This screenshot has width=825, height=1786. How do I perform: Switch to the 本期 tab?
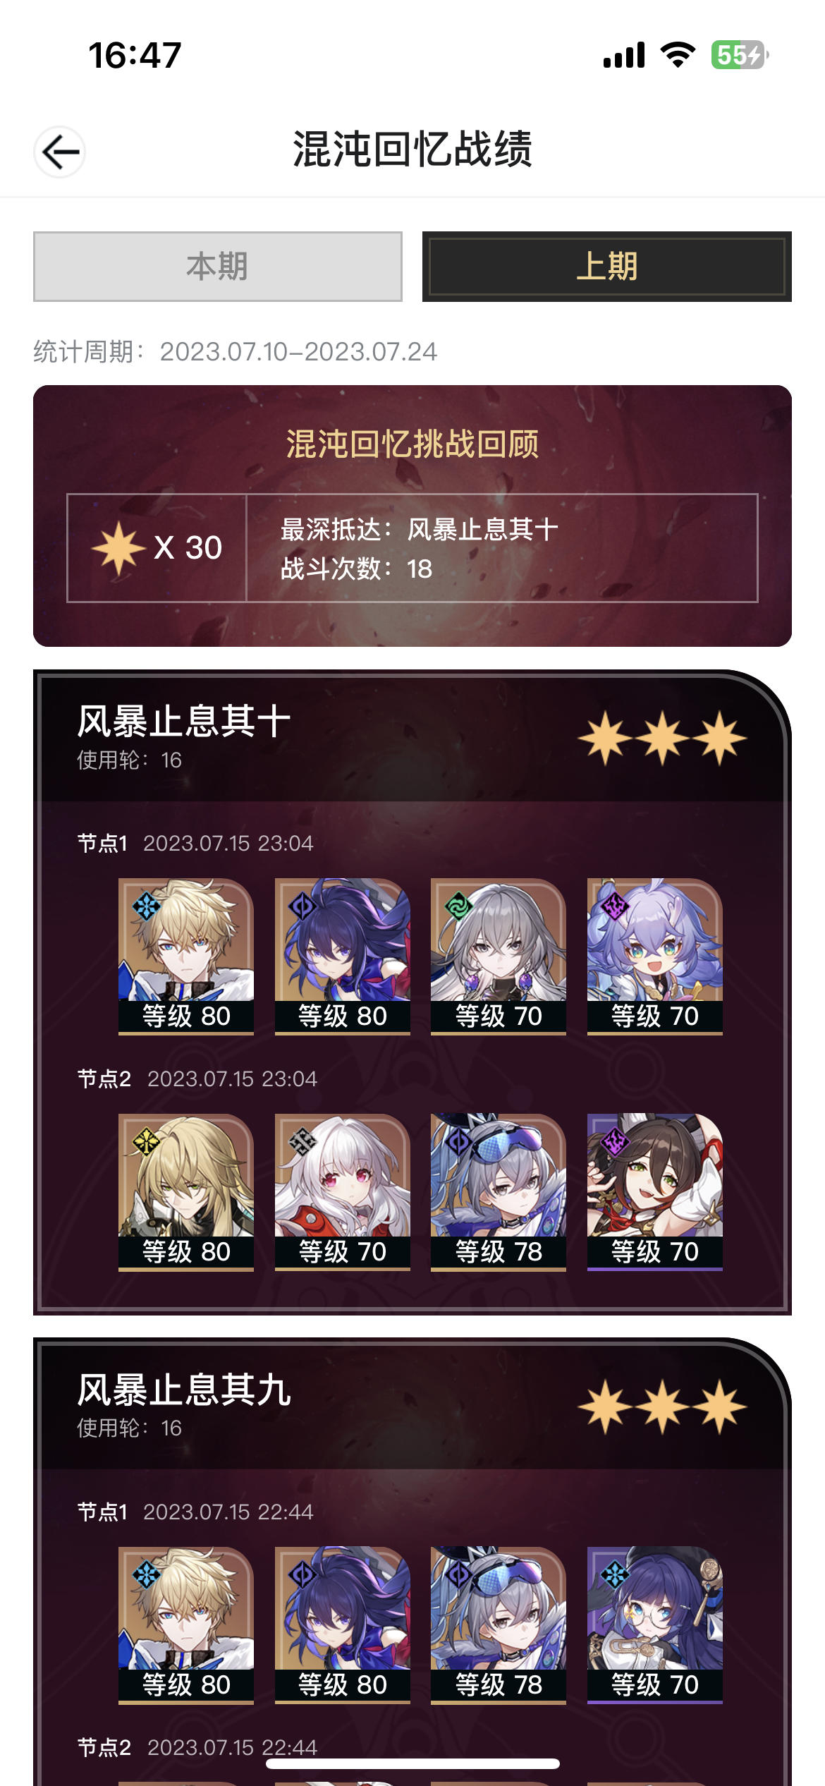218,267
